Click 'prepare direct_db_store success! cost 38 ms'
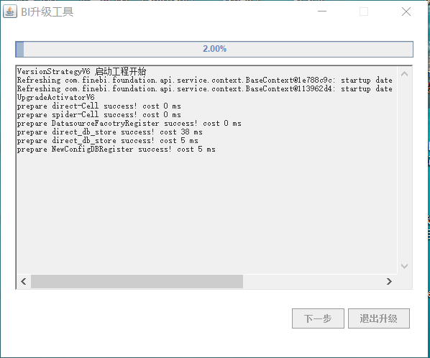The image size is (430, 358). coord(110,132)
